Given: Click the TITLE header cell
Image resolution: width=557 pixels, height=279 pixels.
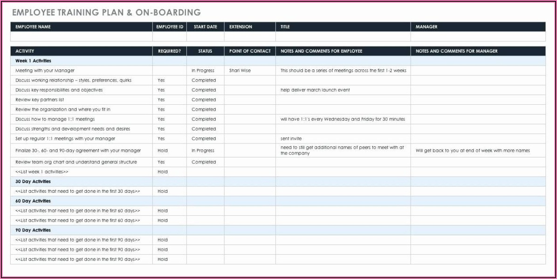Looking at the screenshot, I should pyautogui.click(x=343, y=27).
